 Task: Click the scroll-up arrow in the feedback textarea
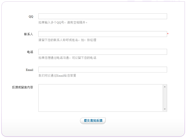165,87
